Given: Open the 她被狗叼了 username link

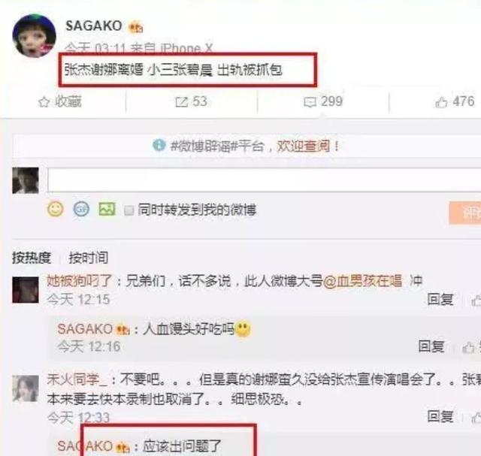Looking at the screenshot, I should tap(80, 281).
